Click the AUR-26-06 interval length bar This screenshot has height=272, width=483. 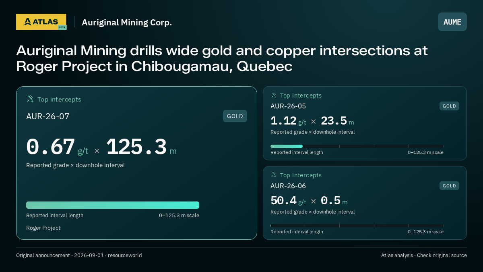point(357,226)
